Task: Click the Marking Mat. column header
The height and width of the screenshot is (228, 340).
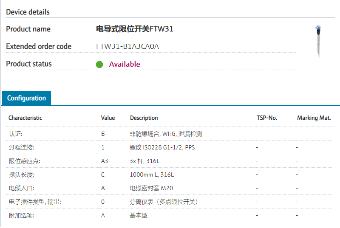Action: tap(314, 118)
